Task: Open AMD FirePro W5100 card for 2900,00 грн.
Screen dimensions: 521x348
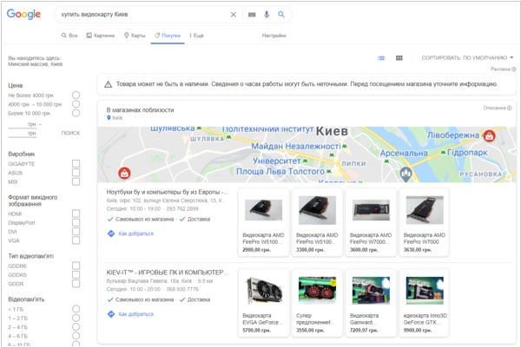Action: 263,222
